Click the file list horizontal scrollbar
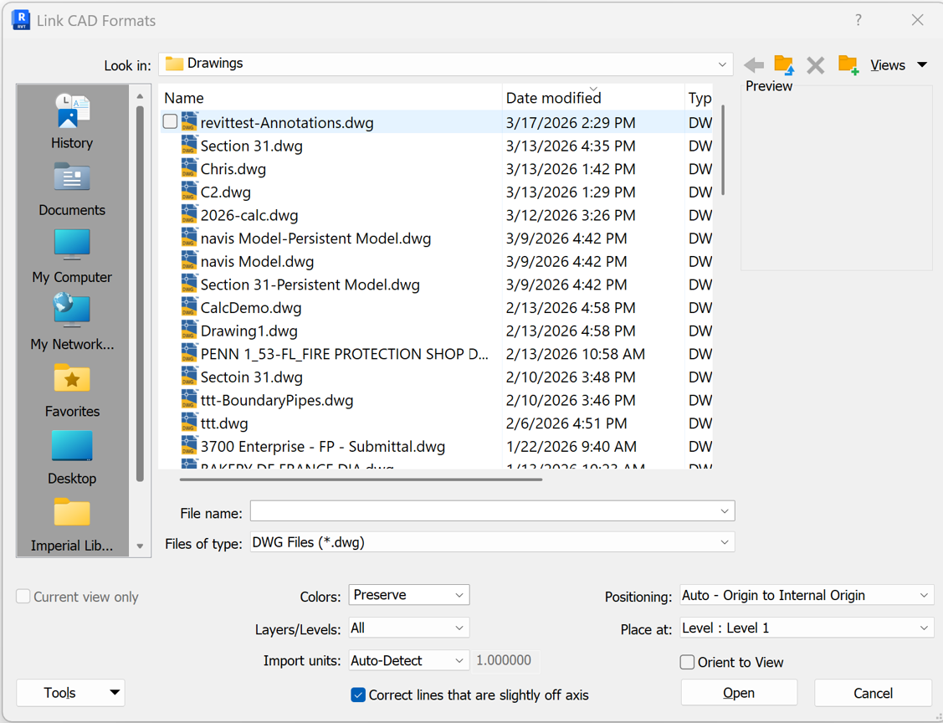The width and height of the screenshot is (943, 723). 361,479
